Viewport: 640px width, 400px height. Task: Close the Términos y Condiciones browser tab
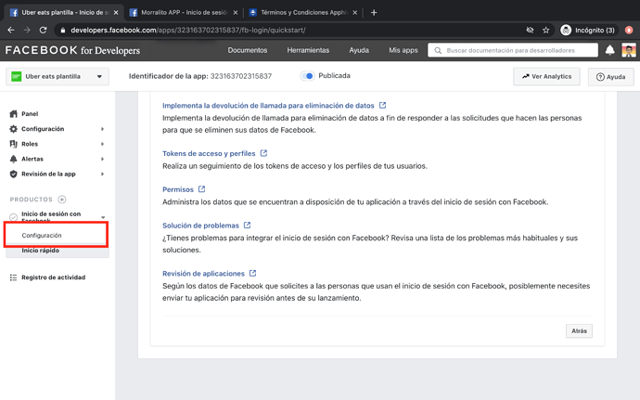pyautogui.click(x=354, y=13)
